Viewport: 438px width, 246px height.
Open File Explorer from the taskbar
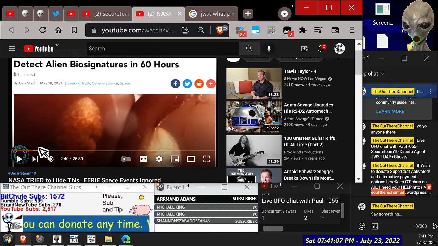(108, 239)
